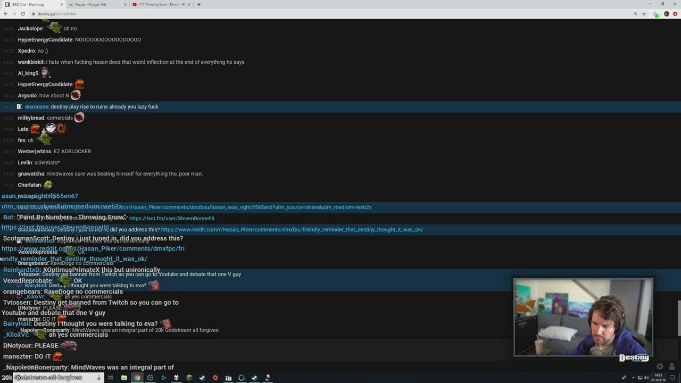Screen dimensions: 681x383
Task: Open Task View in taskbar
Action: click(111, 378)
